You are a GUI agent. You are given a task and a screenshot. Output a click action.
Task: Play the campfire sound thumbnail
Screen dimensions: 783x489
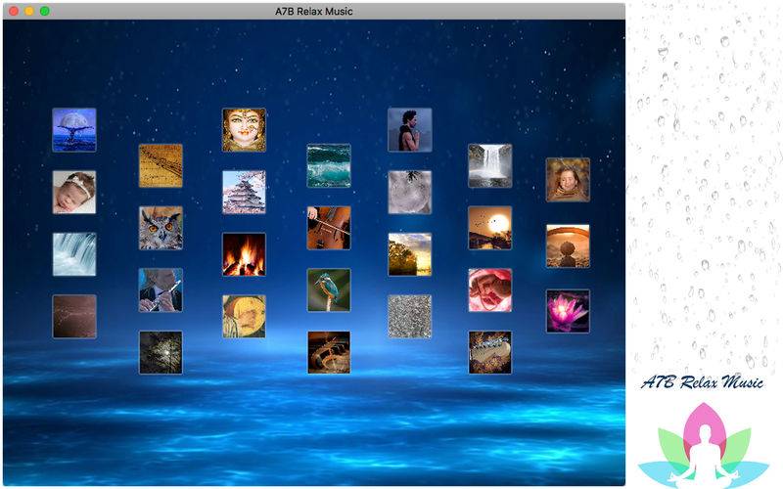[x=244, y=254]
